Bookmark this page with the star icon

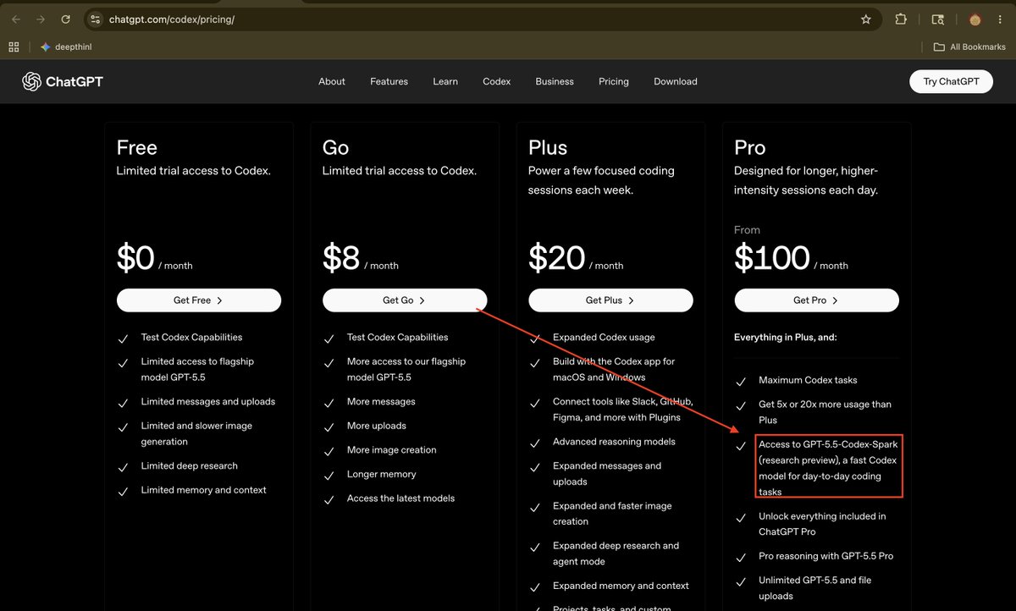[x=865, y=19]
